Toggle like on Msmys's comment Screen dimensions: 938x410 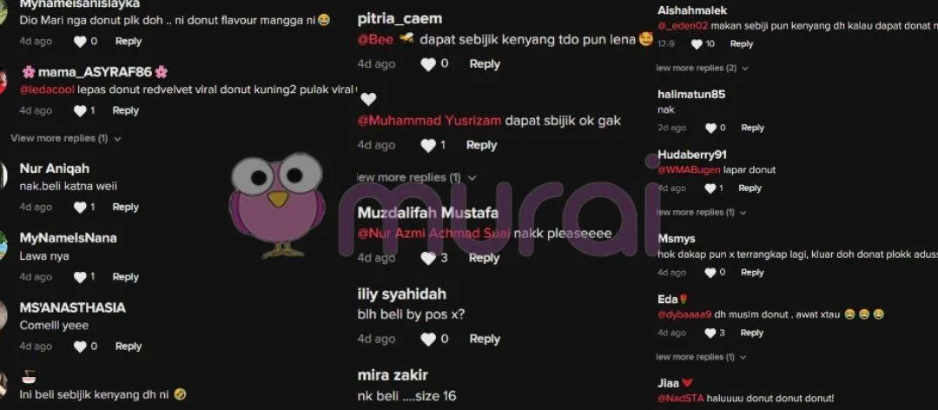coord(710,273)
